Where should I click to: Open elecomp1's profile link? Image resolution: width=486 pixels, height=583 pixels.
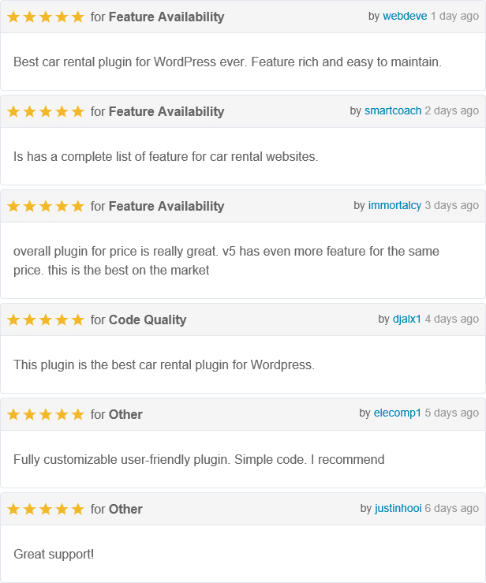click(x=398, y=414)
